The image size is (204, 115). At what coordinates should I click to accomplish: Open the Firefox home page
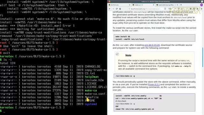120,9
